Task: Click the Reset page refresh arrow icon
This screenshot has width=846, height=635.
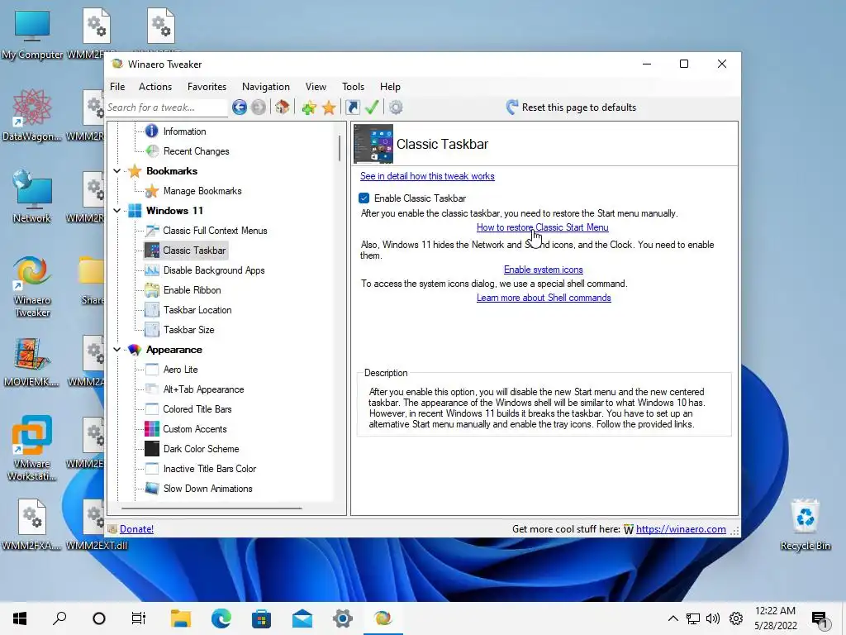Action: click(512, 107)
